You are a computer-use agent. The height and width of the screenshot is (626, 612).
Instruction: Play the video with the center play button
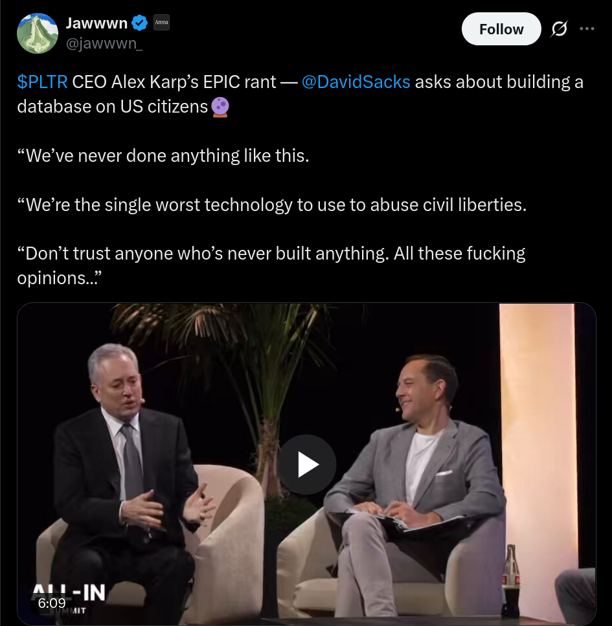pyautogui.click(x=306, y=464)
